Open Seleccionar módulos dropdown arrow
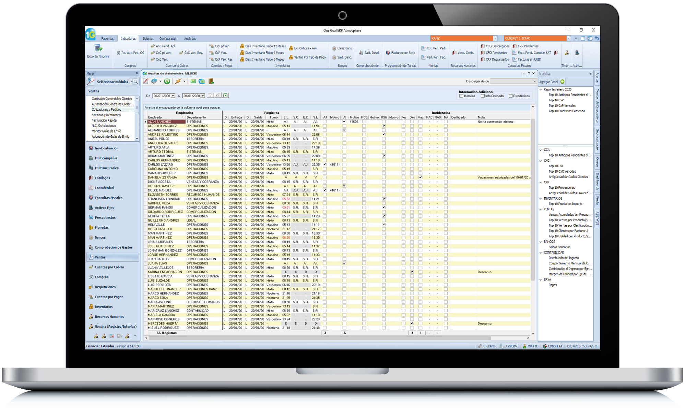The height and width of the screenshot is (412, 686). (131, 82)
